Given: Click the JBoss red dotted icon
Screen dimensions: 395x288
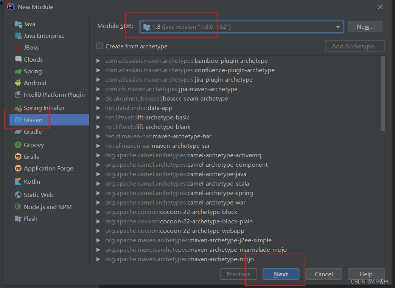Looking at the screenshot, I should click(18, 47).
